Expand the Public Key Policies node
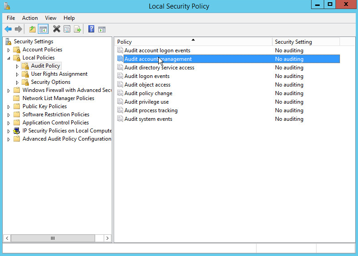 [x=9, y=107]
